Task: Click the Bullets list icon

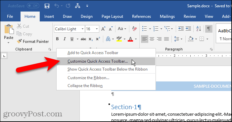Action: point(144,29)
